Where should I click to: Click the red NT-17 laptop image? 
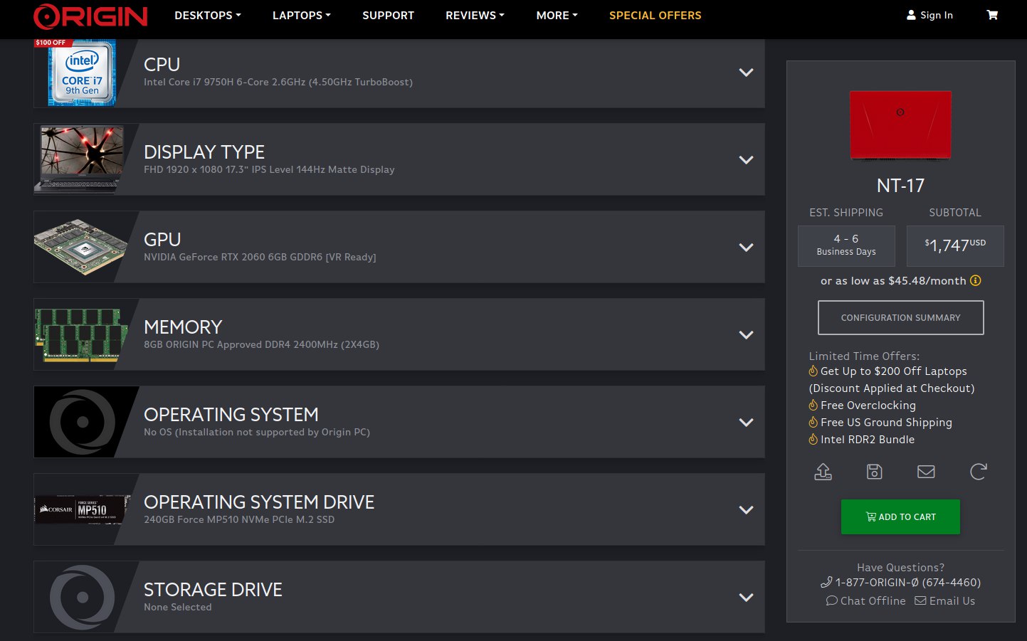point(900,125)
